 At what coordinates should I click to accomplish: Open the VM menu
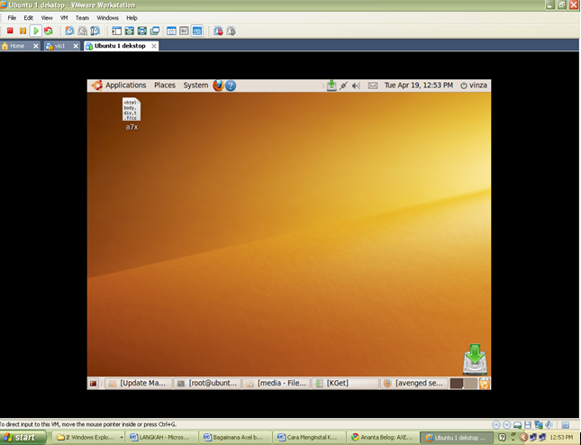(64, 18)
